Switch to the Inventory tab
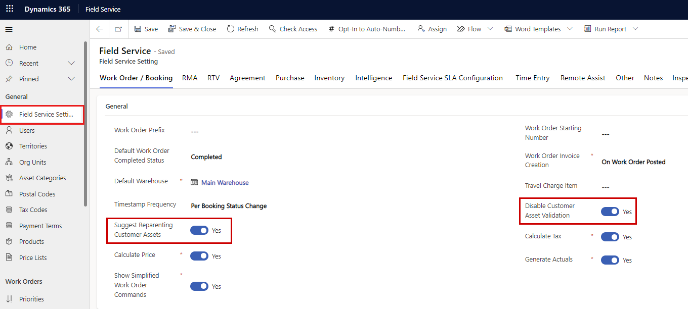 coord(329,78)
